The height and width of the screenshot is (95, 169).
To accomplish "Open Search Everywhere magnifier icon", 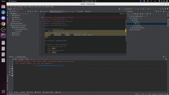I will [x=163, y=9].
